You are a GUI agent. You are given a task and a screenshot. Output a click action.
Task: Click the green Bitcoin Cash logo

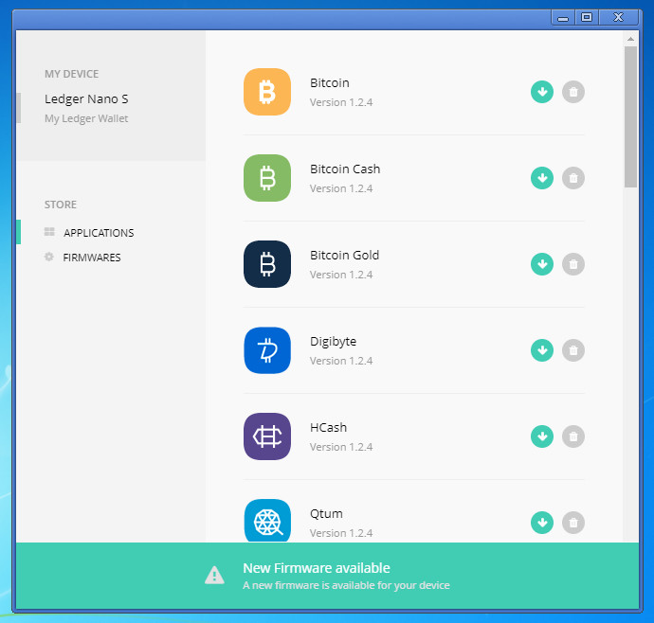click(x=267, y=178)
